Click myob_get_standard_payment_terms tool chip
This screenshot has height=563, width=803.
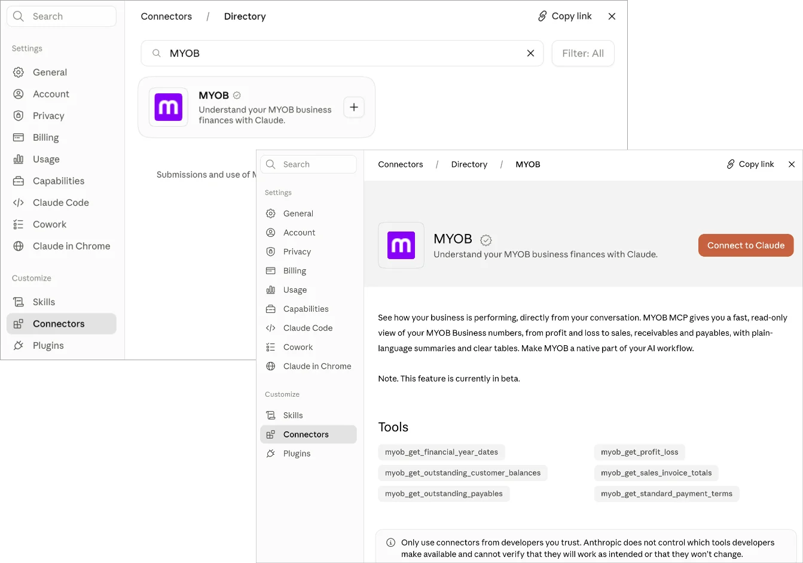tap(666, 494)
